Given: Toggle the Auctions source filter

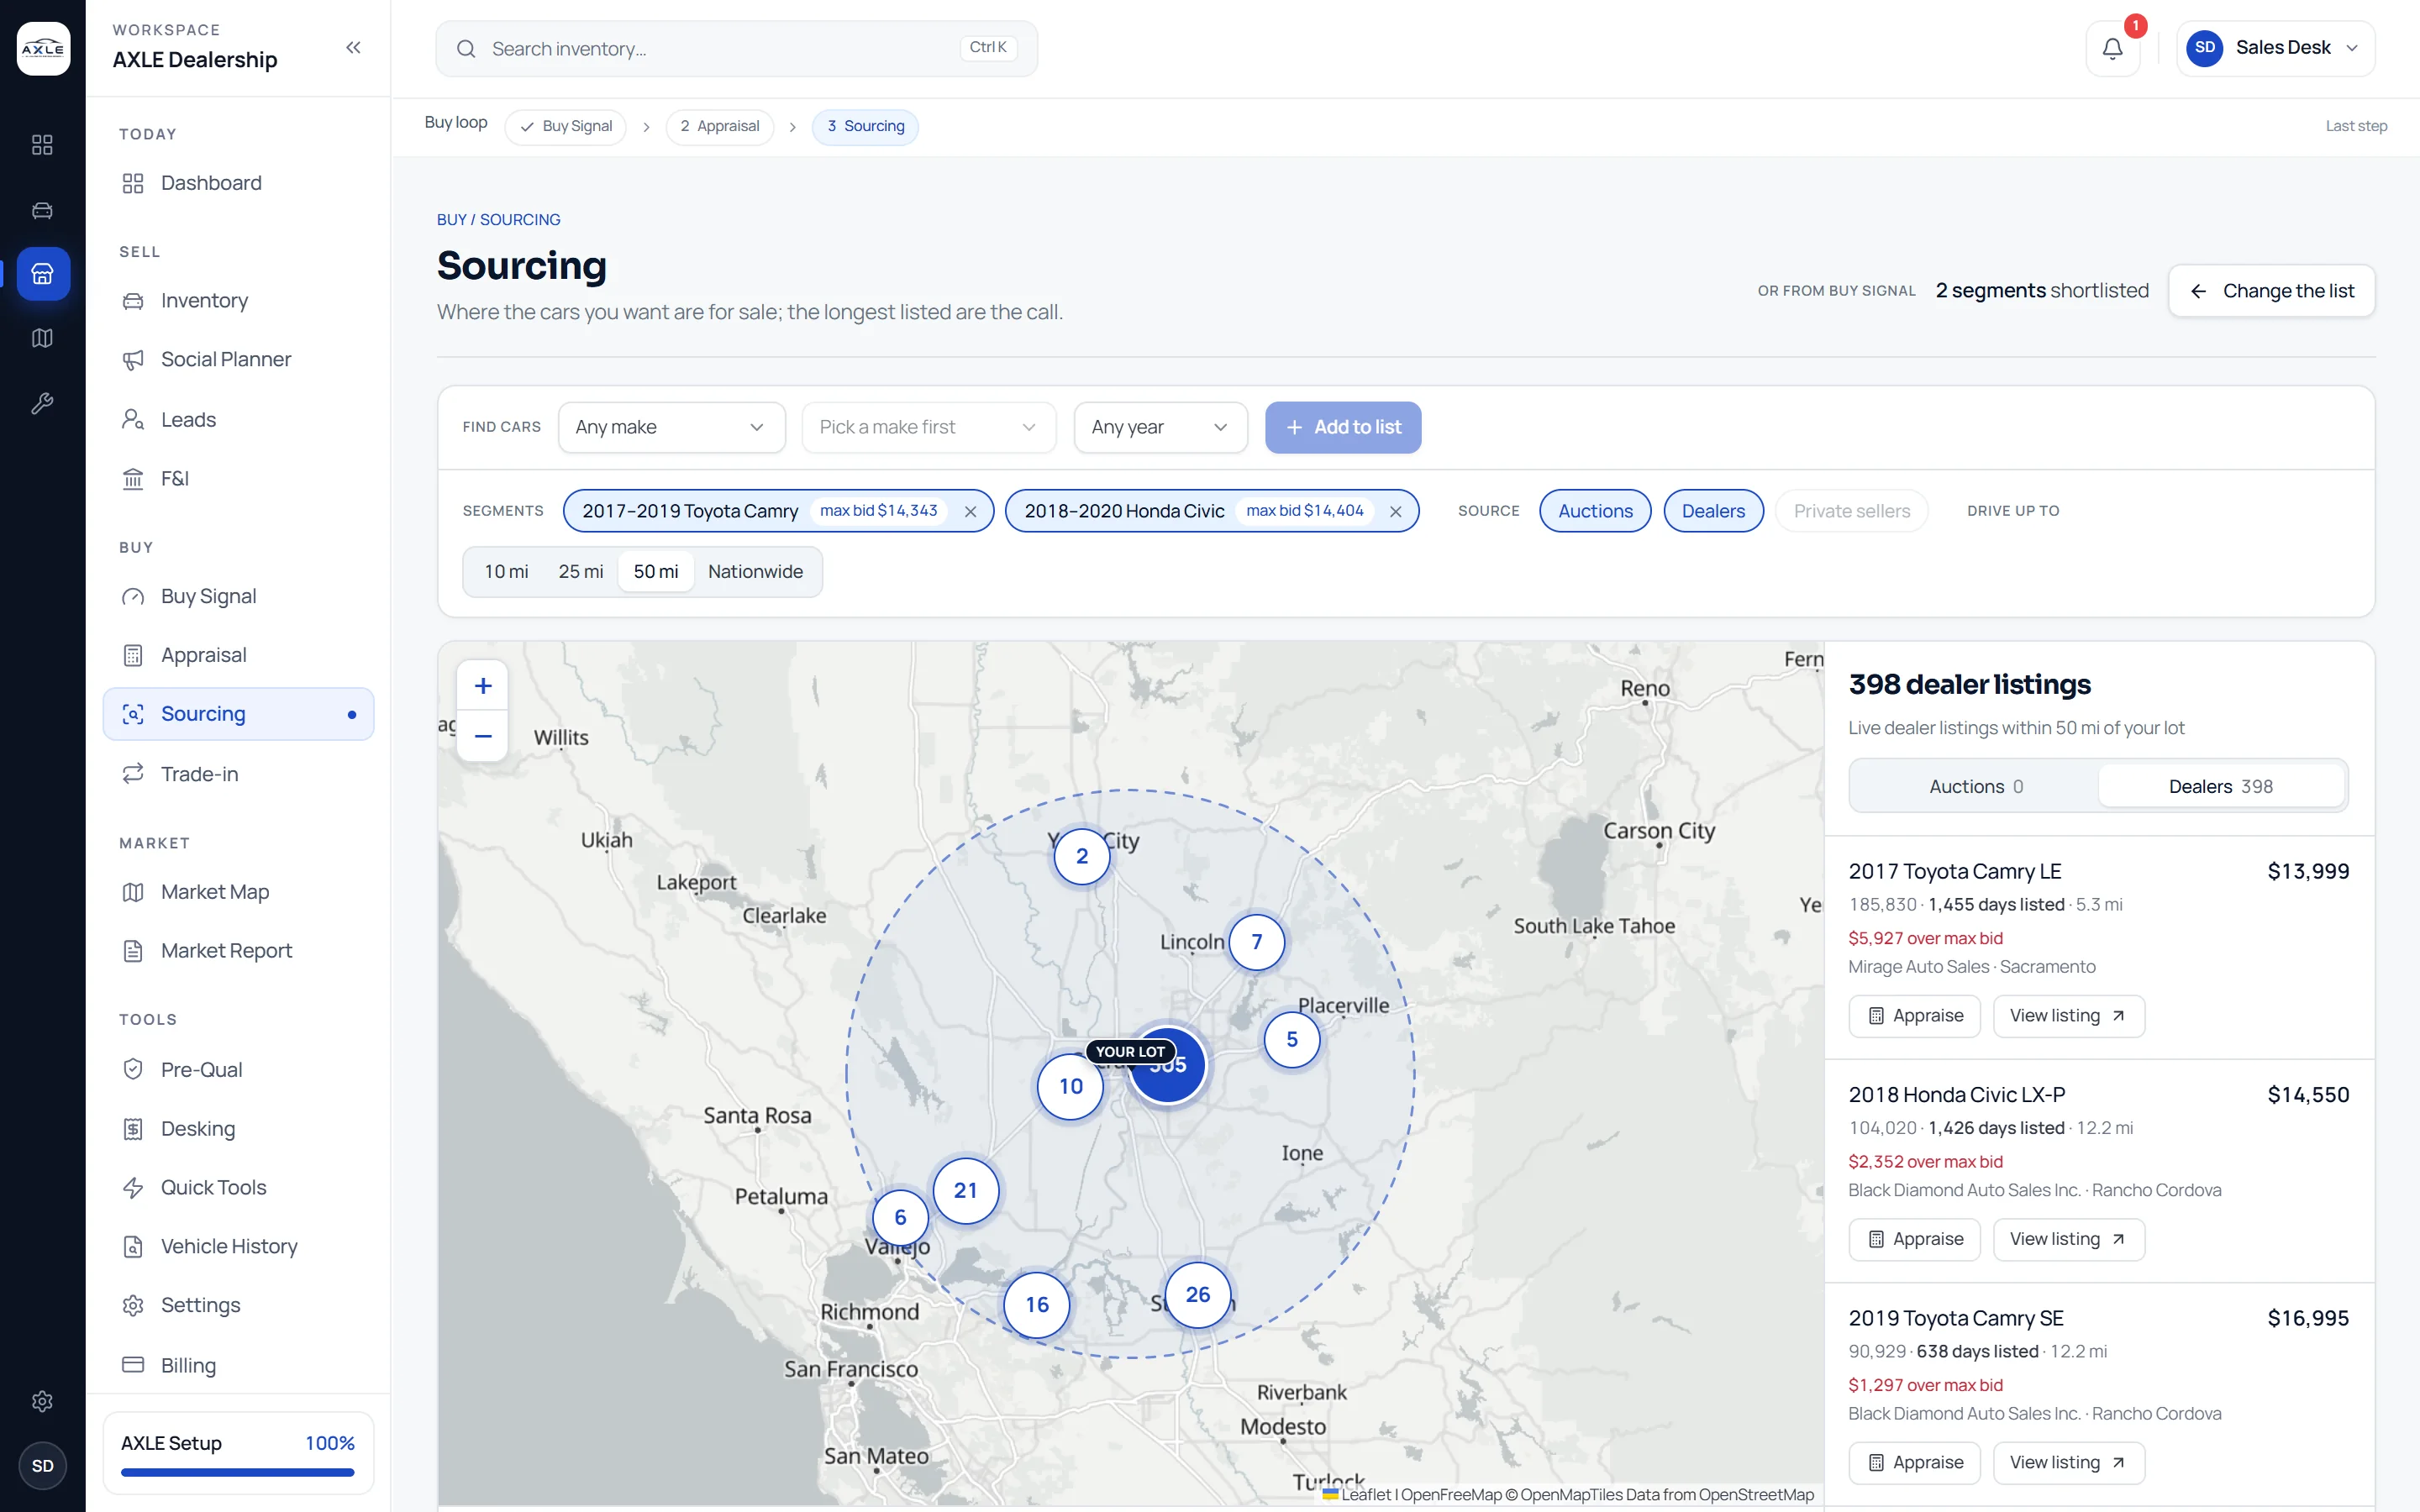Looking at the screenshot, I should click(1595, 511).
